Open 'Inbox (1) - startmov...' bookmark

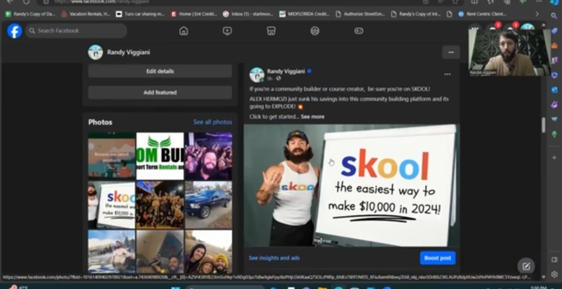click(x=248, y=14)
